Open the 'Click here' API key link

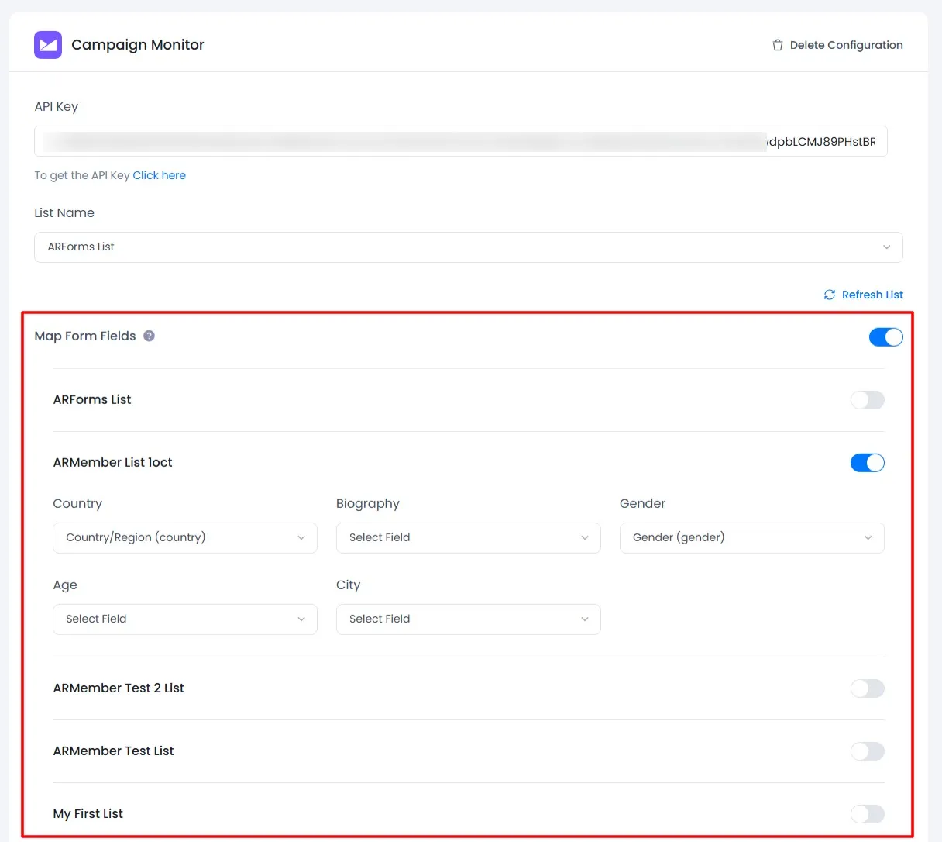tap(159, 175)
